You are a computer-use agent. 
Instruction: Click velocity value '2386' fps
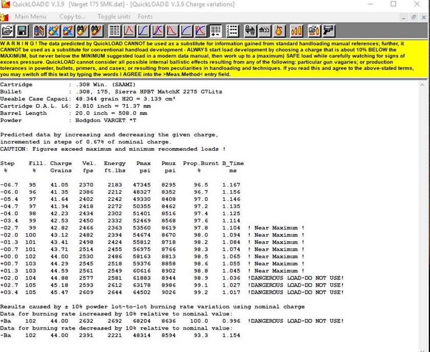(86, 192)
